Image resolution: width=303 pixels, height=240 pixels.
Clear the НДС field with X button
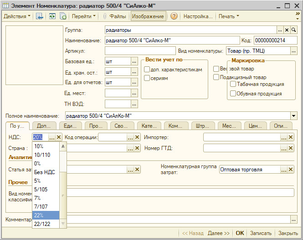[59, 137]
